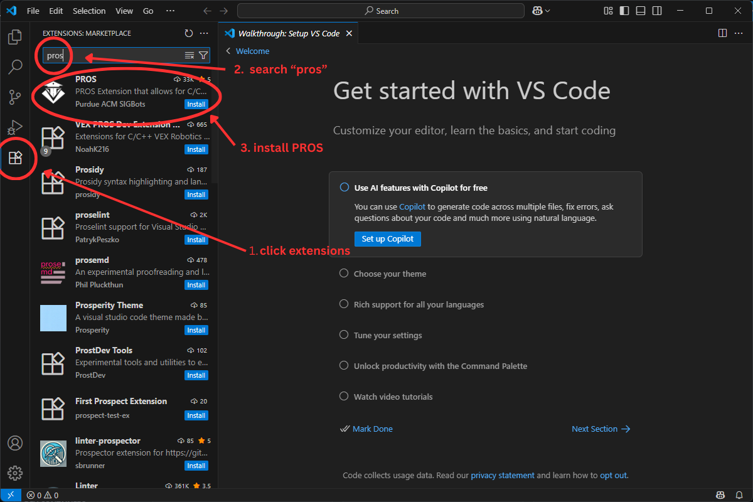Open the Selection menu
753x502 pixels.
click(89, 11)
